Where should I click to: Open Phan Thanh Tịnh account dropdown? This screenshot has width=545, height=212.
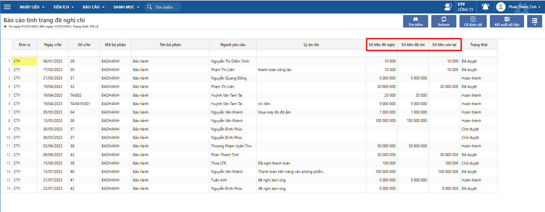[524, 7]
